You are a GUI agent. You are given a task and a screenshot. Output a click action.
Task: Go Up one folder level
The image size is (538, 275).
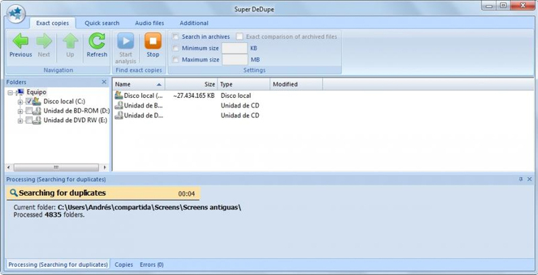pyautogui.click(x=71, y=46)
